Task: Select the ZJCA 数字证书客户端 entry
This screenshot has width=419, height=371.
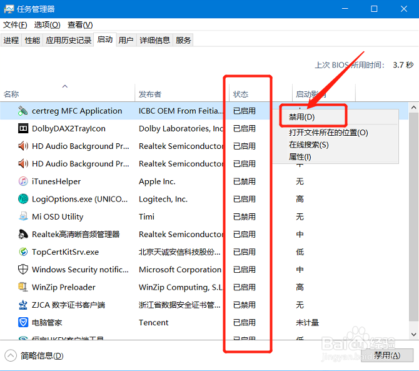Action: tap(68, 305)
